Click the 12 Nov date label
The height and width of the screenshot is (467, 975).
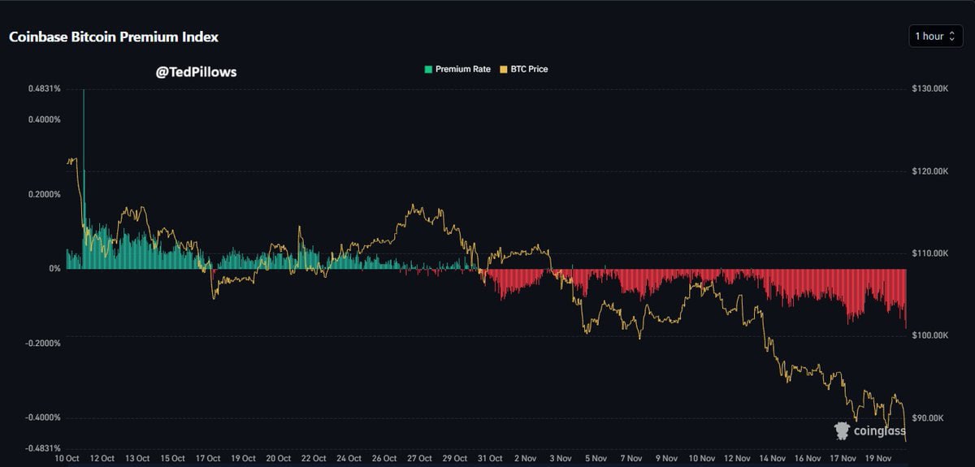(737, 458)
